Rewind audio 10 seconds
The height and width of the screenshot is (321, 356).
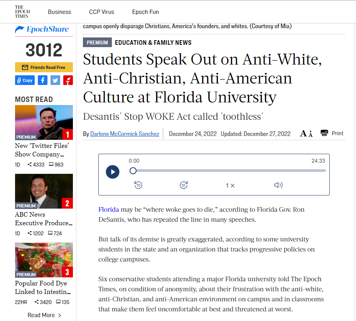coord(138,185)
